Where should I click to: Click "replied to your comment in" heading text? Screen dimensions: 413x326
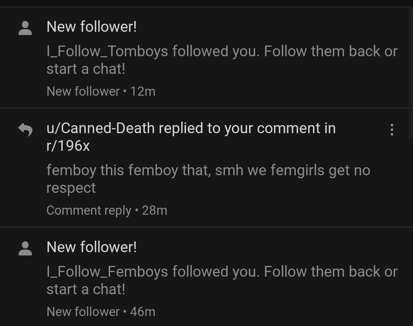point(247,129)
